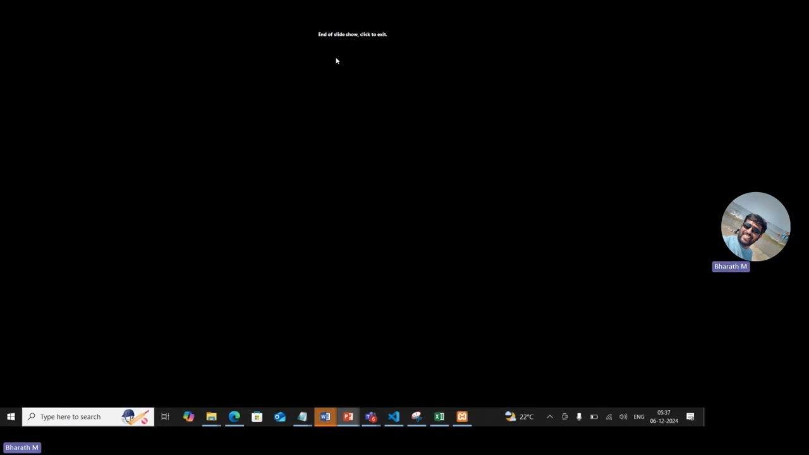
Task: Show hidden system tray icons
Action: pyautogui.click(x=550, y=416)
